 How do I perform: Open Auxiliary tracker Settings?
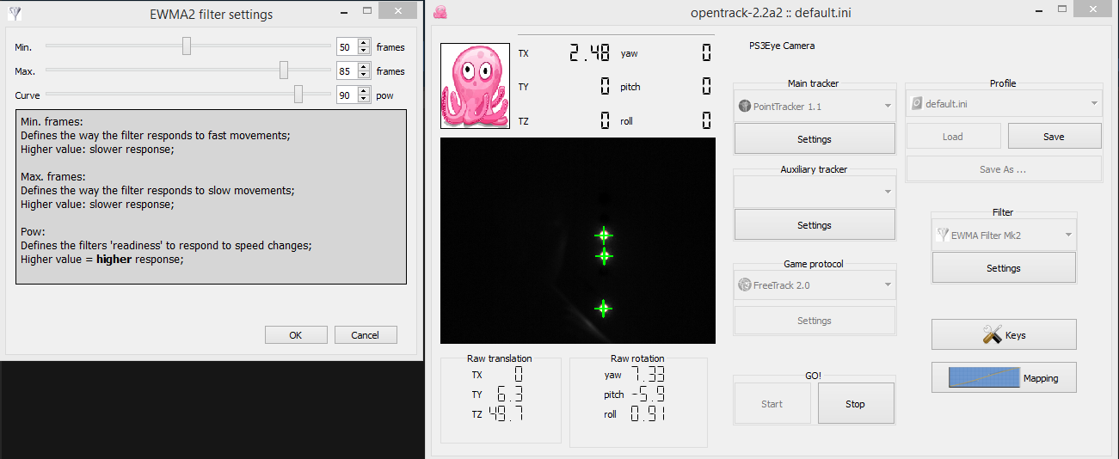[814, 225]
